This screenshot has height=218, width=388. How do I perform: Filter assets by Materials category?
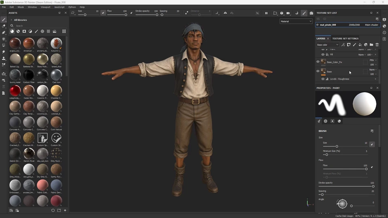12,31
